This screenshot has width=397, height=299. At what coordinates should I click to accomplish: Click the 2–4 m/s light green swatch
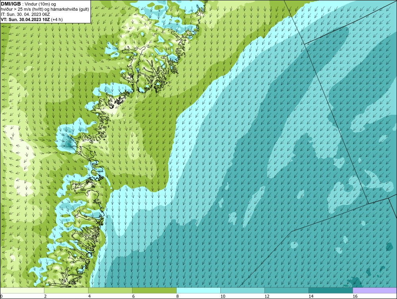[66, 290]
